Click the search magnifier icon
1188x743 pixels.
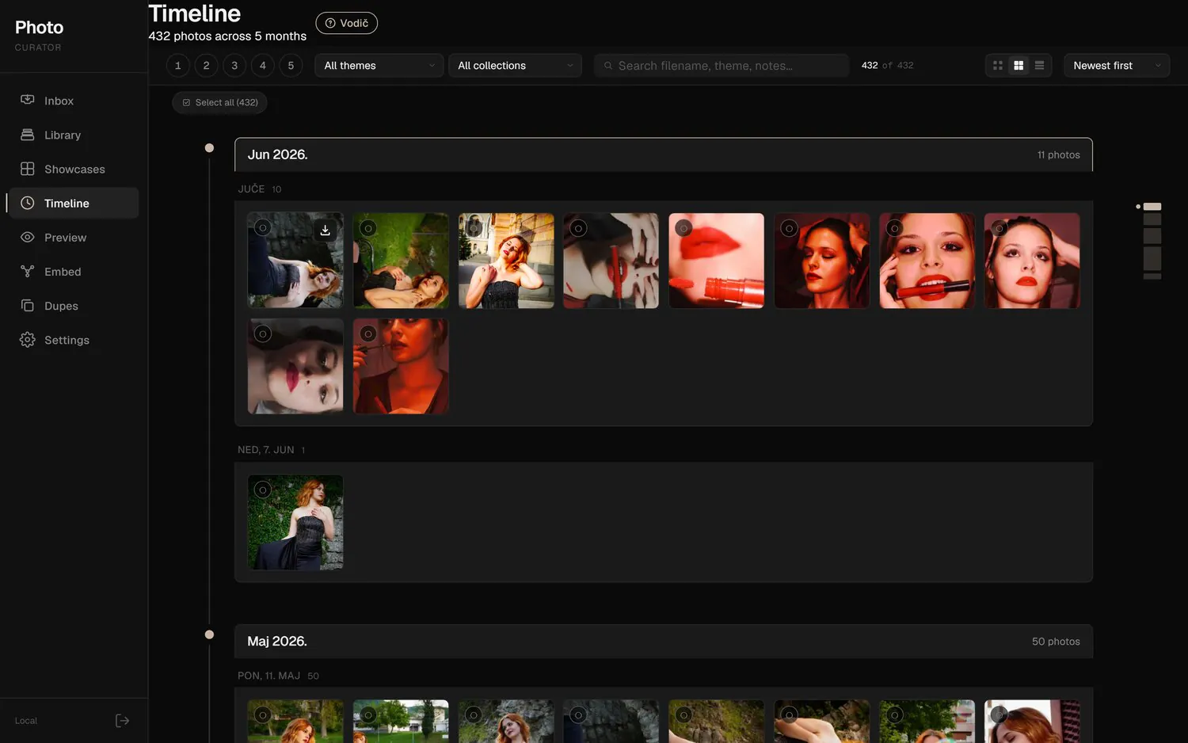click(x=608, y=66)
